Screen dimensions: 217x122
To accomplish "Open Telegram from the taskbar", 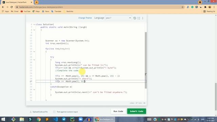I will click(64, 119).
